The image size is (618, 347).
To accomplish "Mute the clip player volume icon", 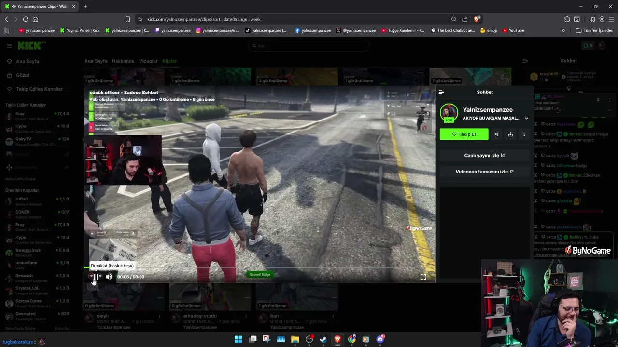I will click(109, 277).
